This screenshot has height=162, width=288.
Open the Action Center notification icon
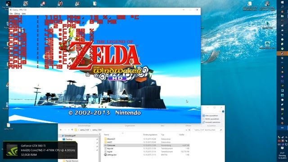[282, 148]
